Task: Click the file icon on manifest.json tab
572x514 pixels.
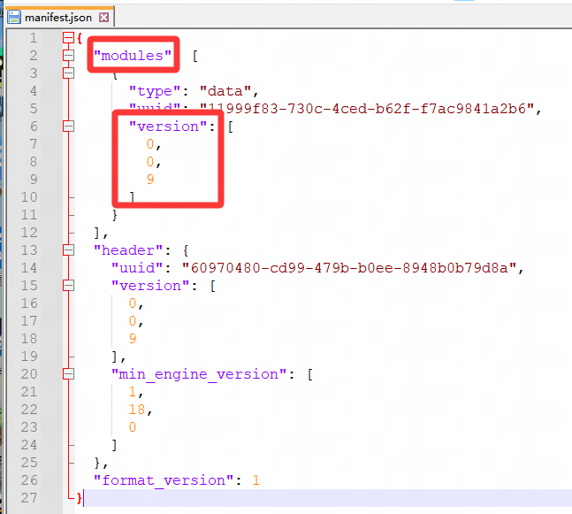Action: (14, 18)
